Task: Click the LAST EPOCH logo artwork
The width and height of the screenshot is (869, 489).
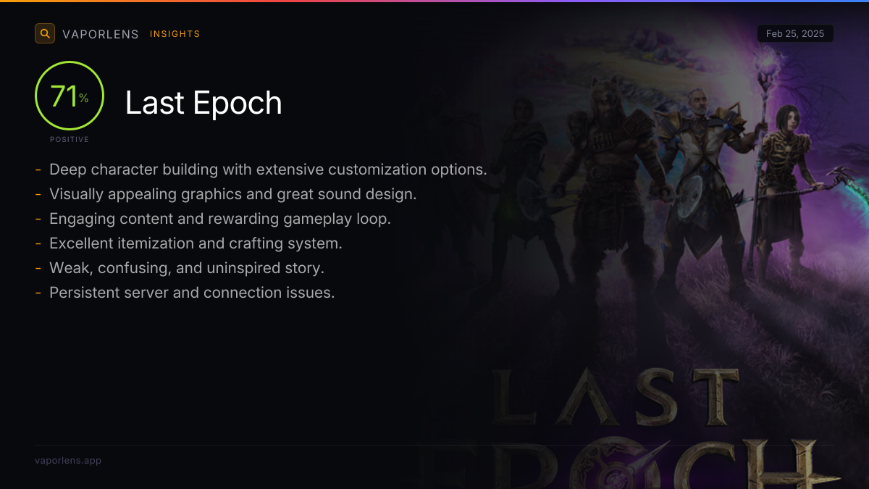Action: (652, 427)
